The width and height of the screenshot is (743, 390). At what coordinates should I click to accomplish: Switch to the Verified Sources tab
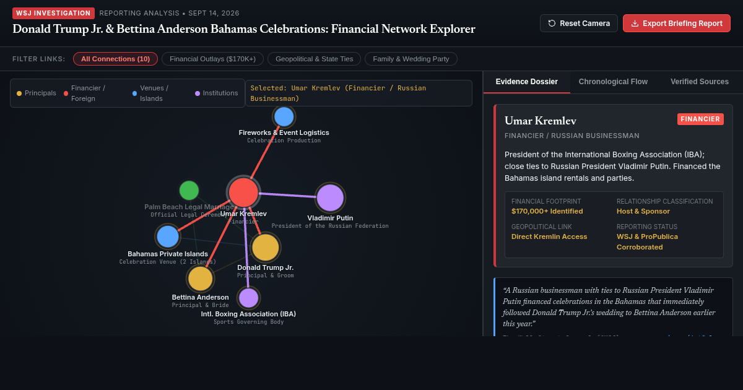click(x=700, y=82)
